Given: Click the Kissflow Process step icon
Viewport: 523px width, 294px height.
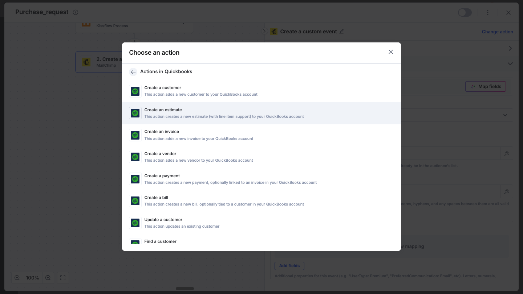Looking at the screenshot, I should [x=86, y=25].
